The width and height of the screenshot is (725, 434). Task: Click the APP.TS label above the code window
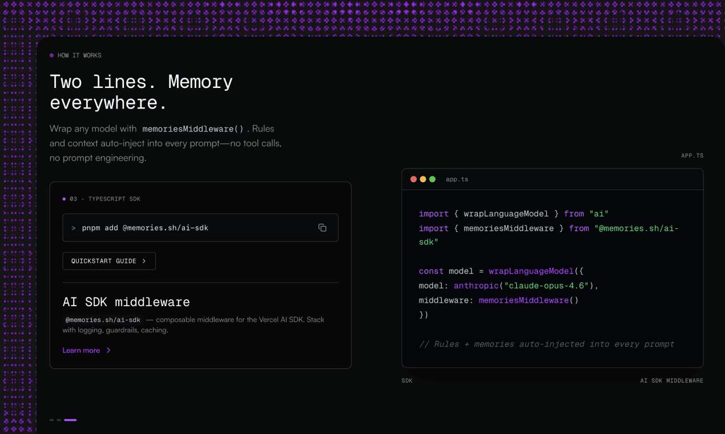point(692,155)
